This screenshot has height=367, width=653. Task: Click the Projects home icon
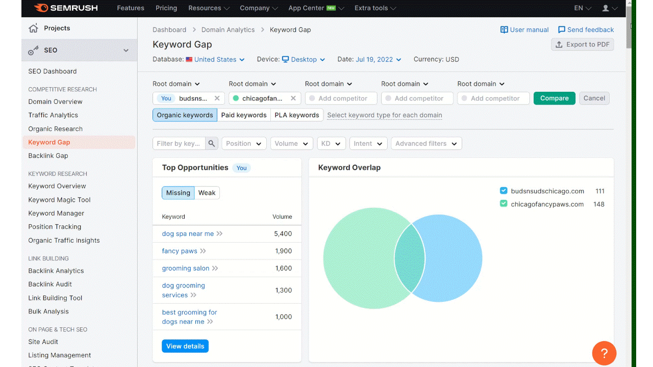(x=34, y=28)
